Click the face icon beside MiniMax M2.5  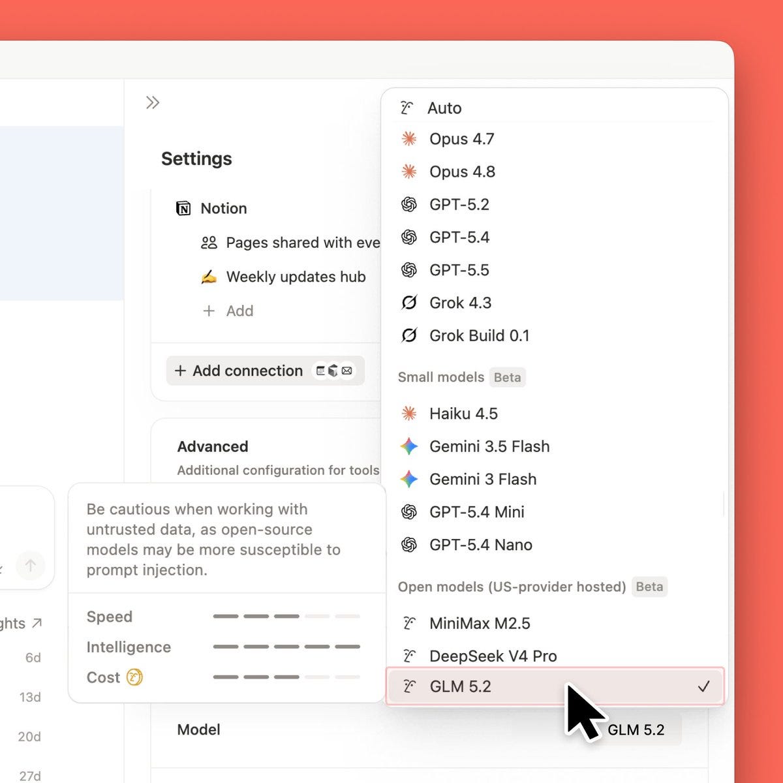[409, 623]
